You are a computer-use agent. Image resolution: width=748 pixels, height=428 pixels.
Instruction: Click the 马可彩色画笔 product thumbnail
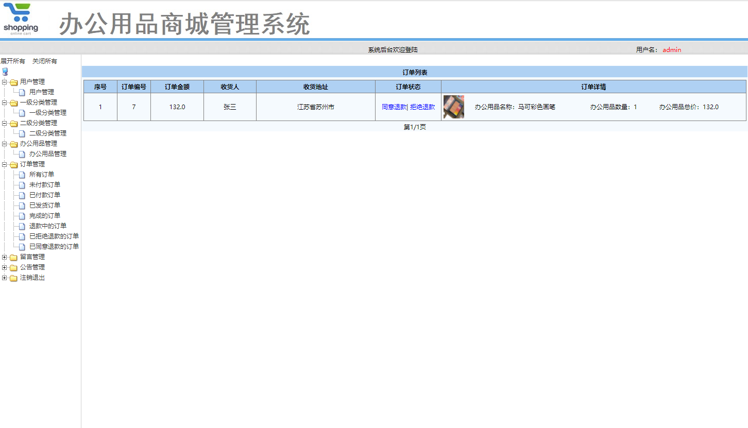pos(454,107)
